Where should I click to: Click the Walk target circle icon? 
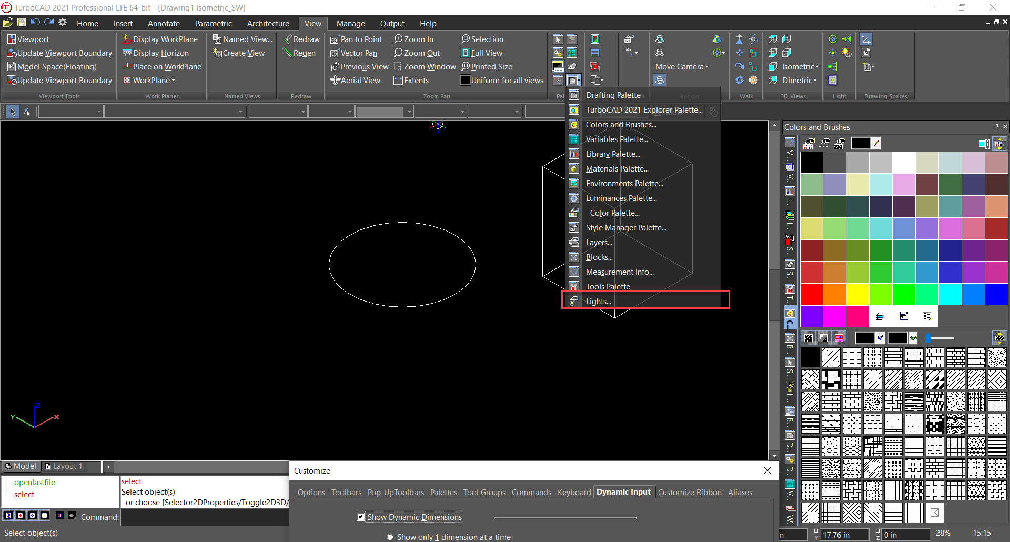pos(753,80)
